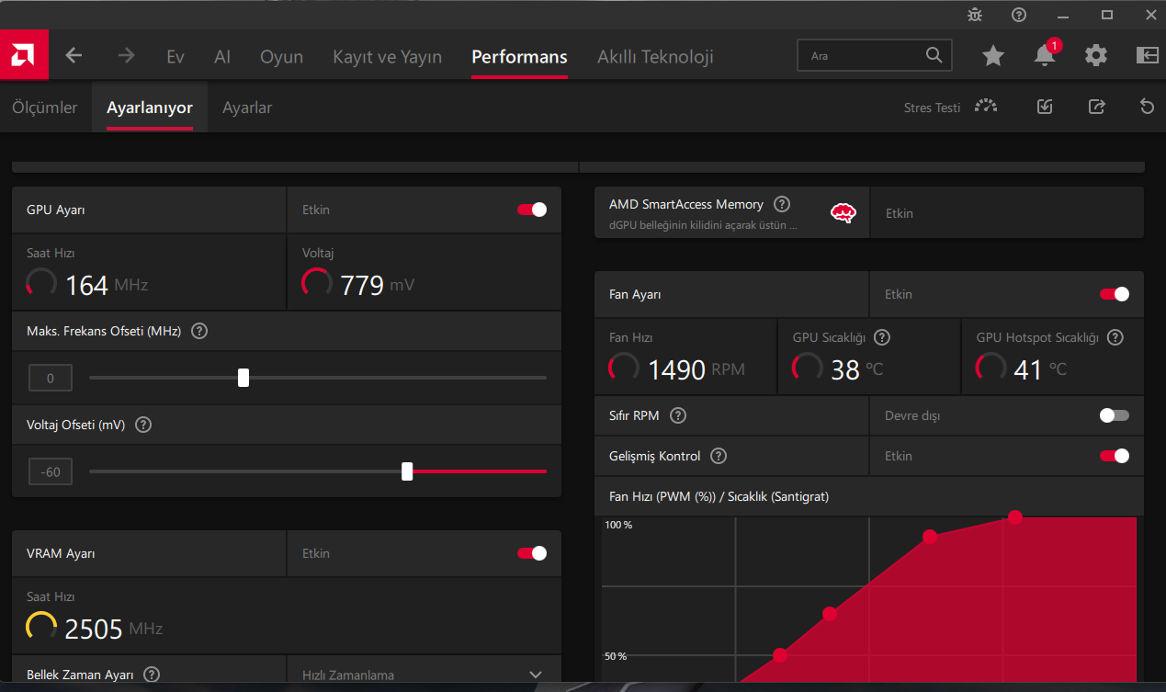
Task: Open settings gear icon
Action: pos(1096,56)
